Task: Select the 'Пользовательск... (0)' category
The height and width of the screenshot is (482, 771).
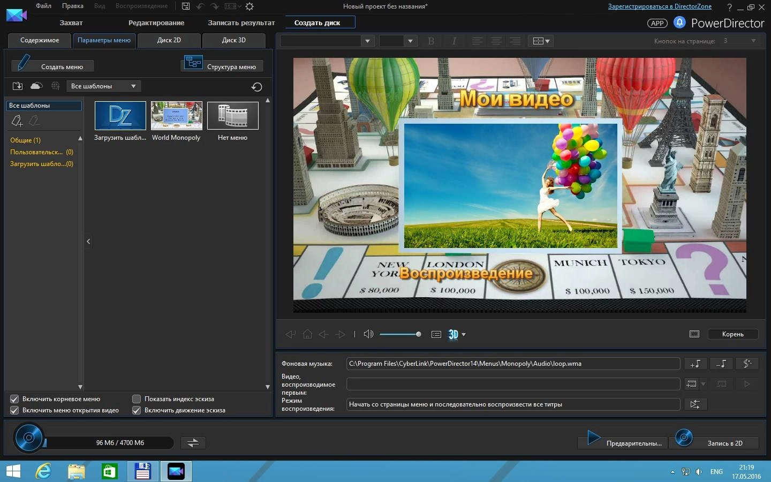Action: point(42,152)
